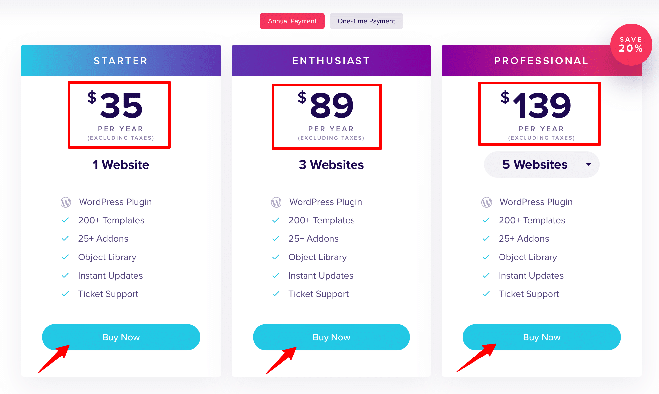The height and width of the screenshot is (394, 659).
Task: Click checkmark beside Starter Instant Updates
Action: (x=65, y=275)
